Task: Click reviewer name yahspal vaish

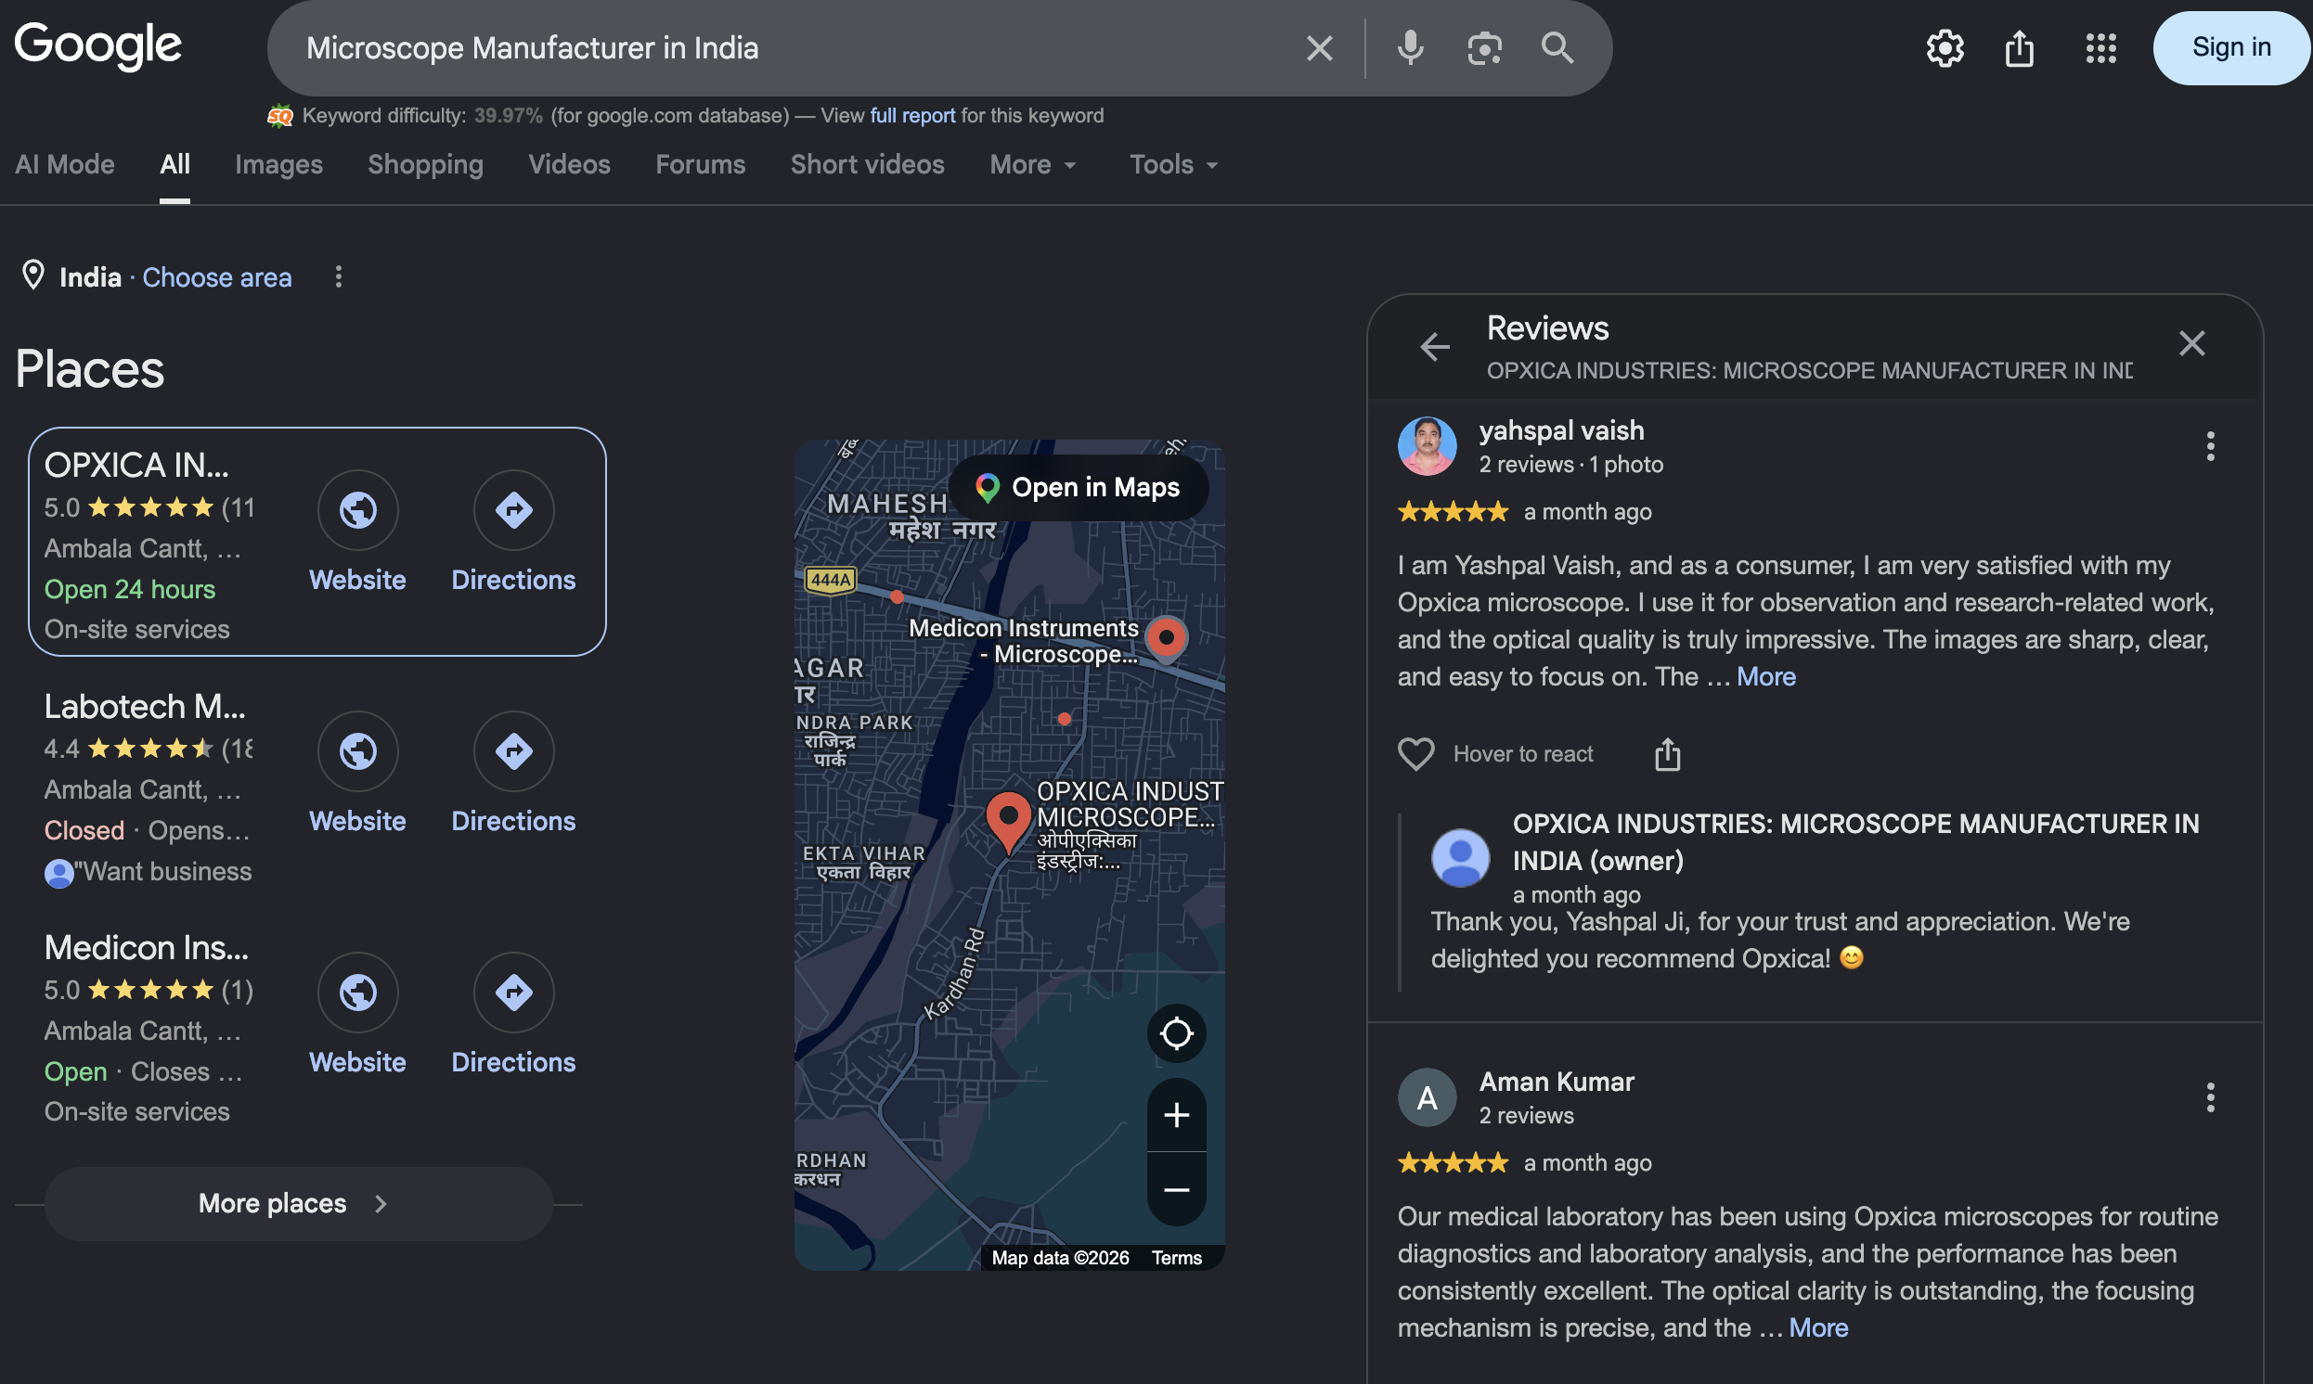Action: click(x=1561, y=430)
